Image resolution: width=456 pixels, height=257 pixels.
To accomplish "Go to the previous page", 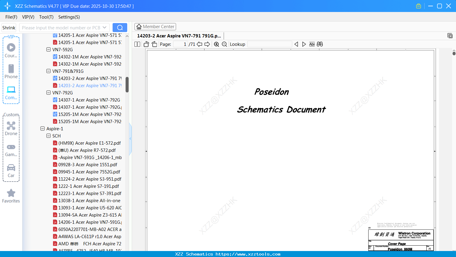I will click(x=199, y=44).
